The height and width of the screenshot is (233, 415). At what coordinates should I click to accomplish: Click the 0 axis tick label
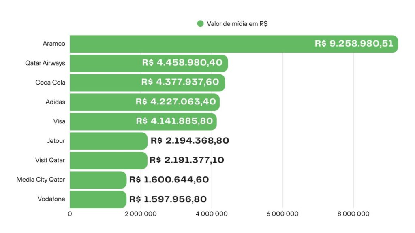(x=70, y=214)
